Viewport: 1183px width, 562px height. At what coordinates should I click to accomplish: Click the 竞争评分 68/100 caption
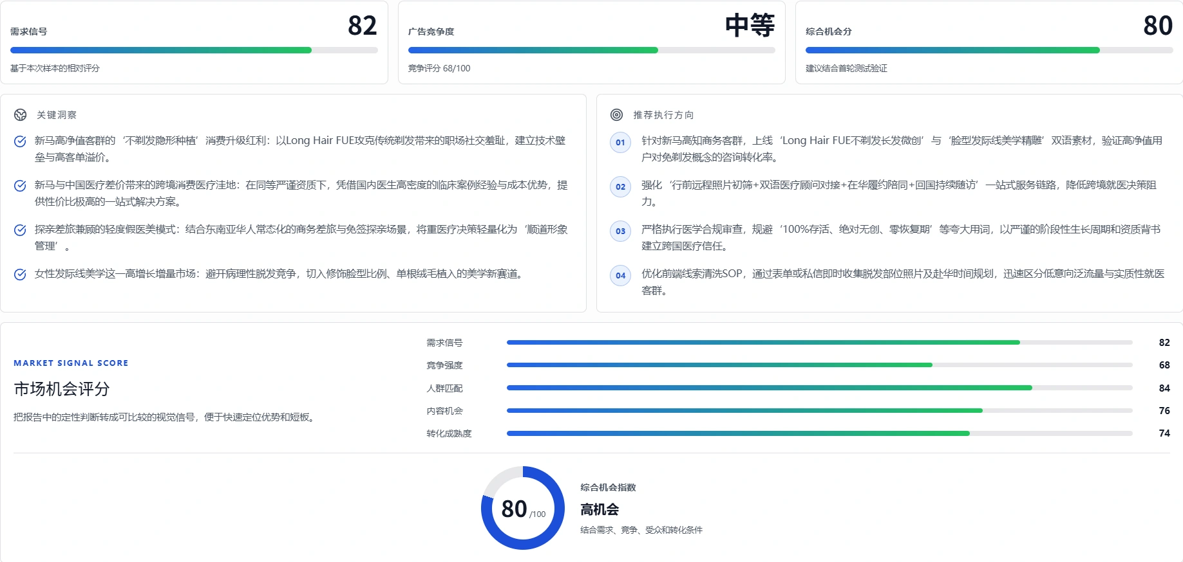439,68
